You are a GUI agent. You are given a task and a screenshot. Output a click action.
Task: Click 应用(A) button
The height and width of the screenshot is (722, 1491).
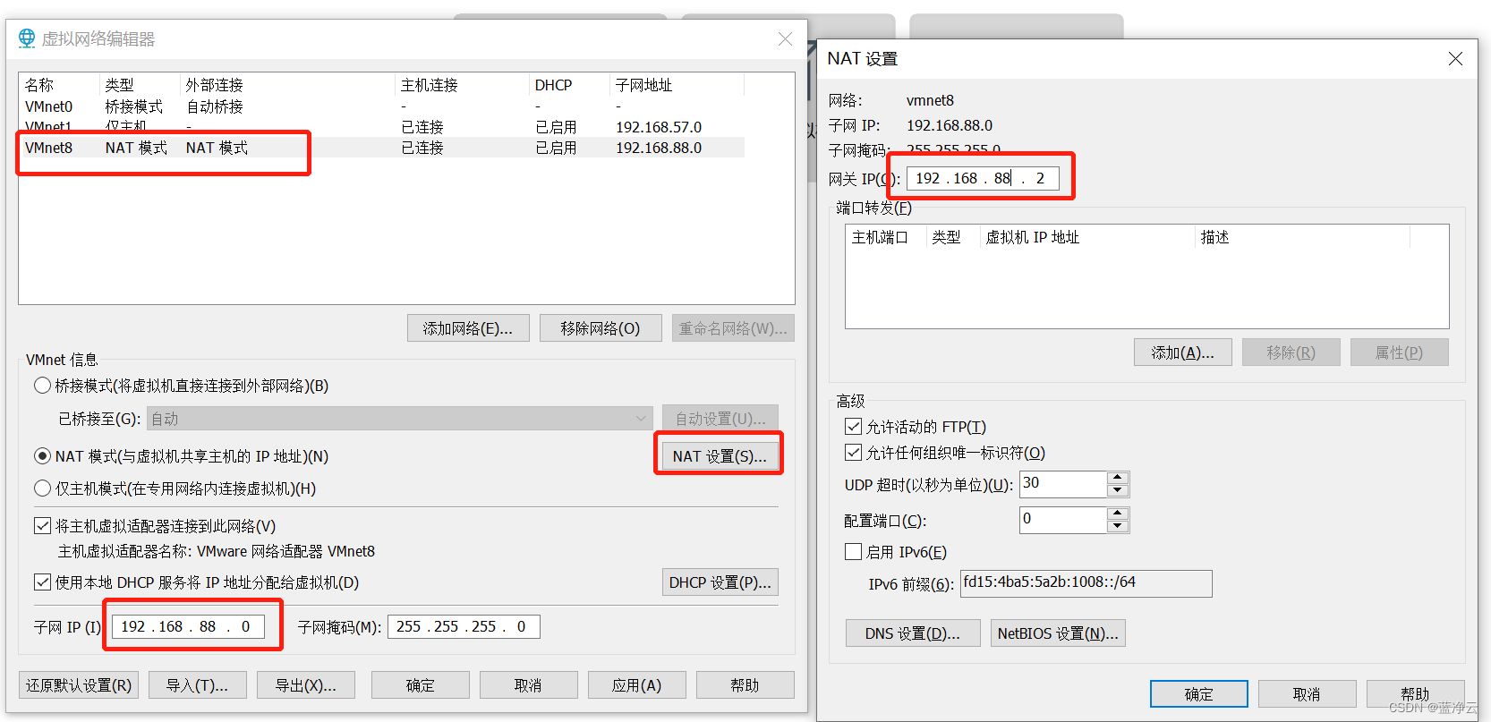pos(637,685)
